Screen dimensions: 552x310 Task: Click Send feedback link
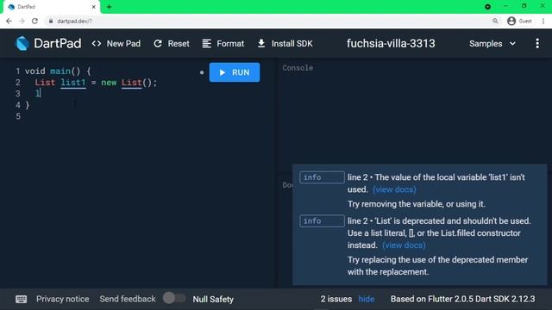128,299
